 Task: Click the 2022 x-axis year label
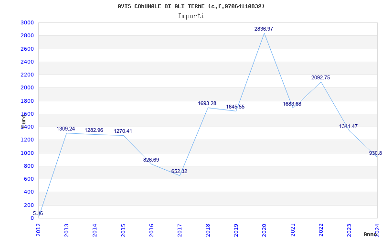321,230
